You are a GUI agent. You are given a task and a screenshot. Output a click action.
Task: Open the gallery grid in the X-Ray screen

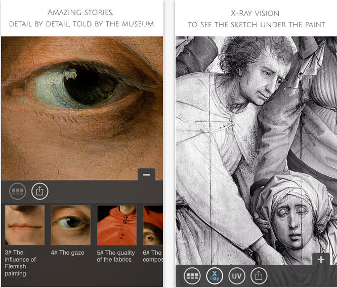point(192,276)
